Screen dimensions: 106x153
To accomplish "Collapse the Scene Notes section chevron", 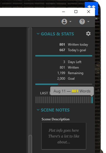I will [x=38, y=110].
